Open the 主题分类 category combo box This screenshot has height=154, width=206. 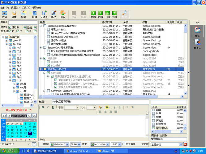click(x=167, y=144)
